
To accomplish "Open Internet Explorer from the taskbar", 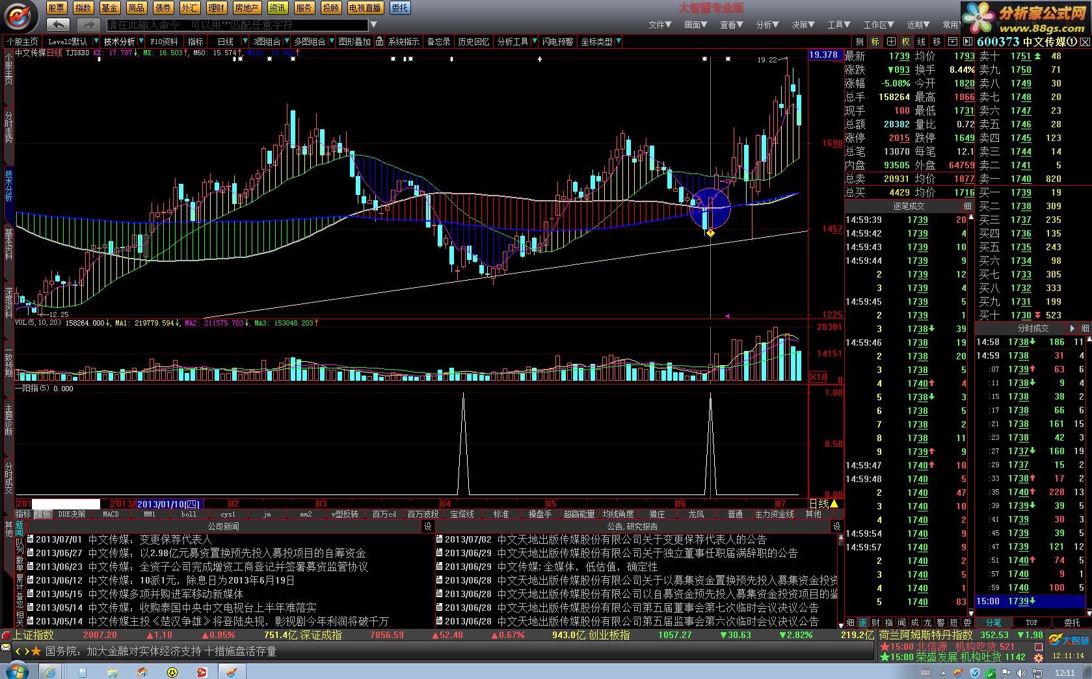I will tap(51, 672).
